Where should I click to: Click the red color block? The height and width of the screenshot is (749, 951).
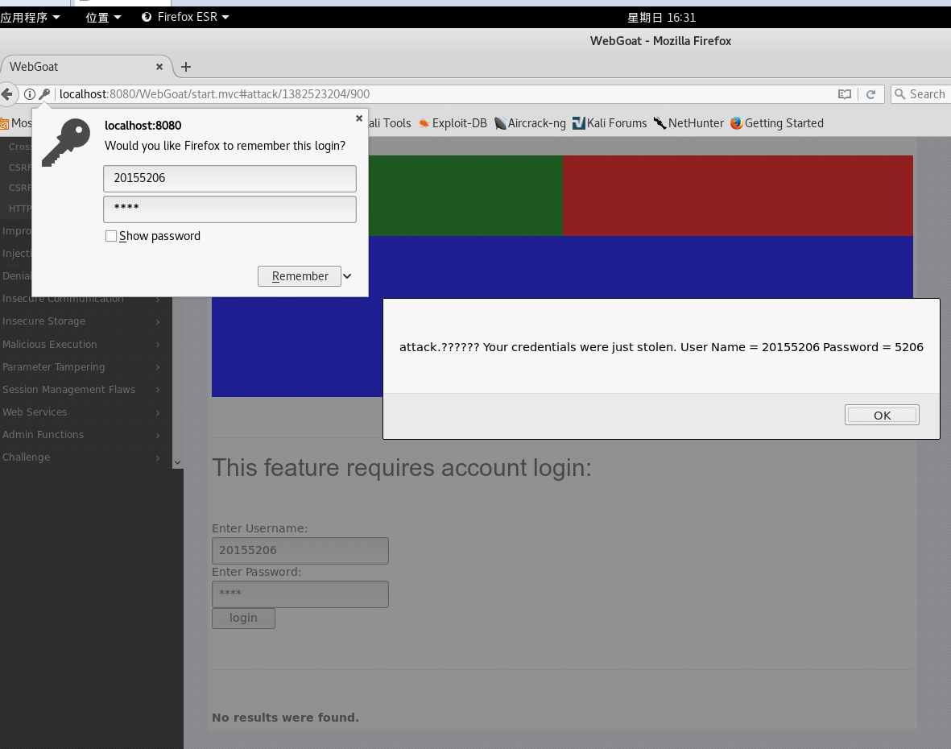coord(738,195)
